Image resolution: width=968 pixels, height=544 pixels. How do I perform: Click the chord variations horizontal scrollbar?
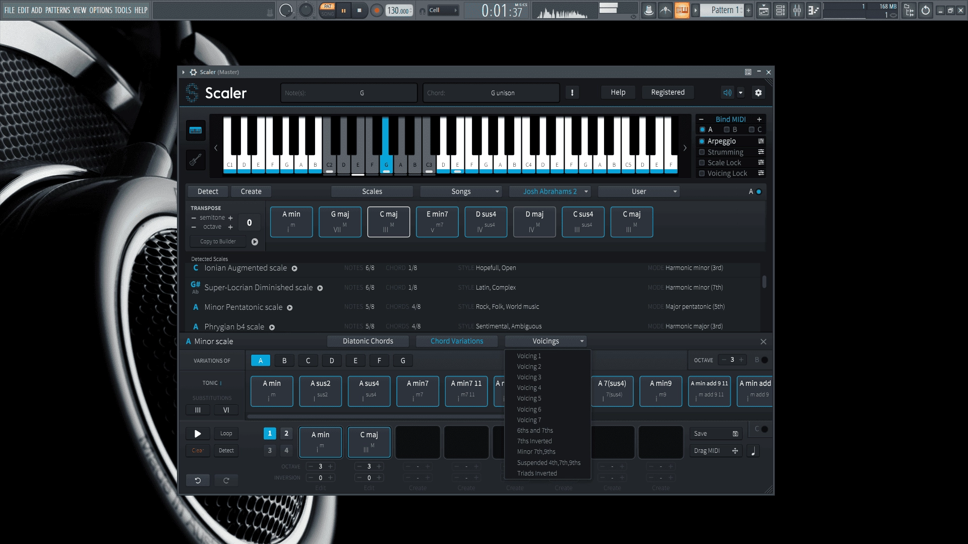[x=376, y=417]
